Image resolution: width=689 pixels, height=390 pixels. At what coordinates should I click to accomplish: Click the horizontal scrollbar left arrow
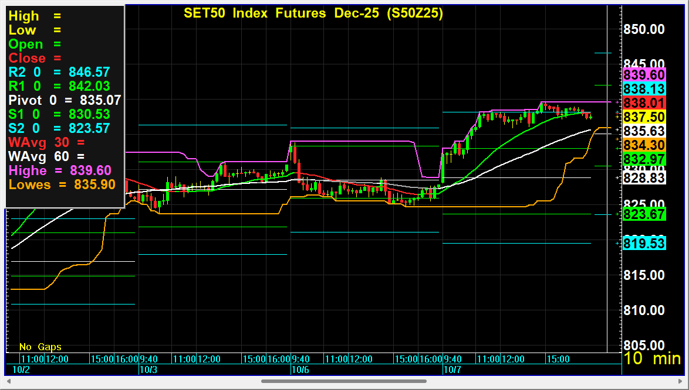tap(8, 381)
